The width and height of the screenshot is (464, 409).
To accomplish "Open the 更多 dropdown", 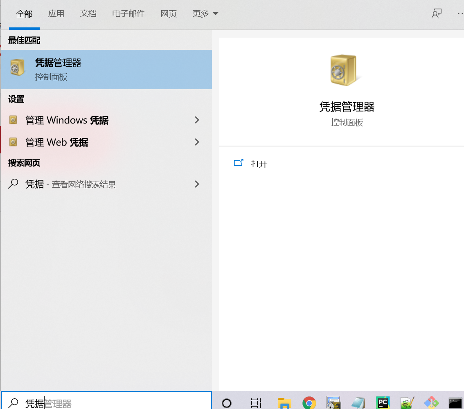I will click(x=205, y=13).
